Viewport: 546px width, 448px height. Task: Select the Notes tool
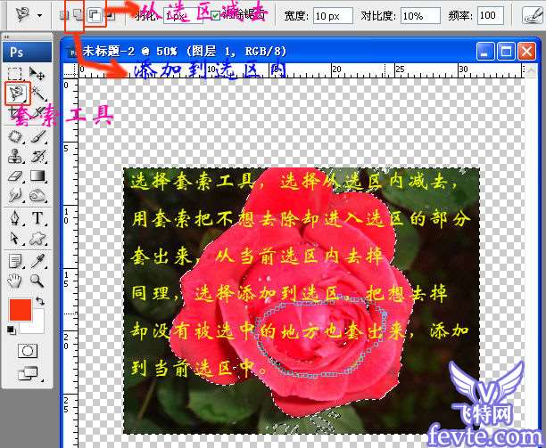tap(15, 261)
